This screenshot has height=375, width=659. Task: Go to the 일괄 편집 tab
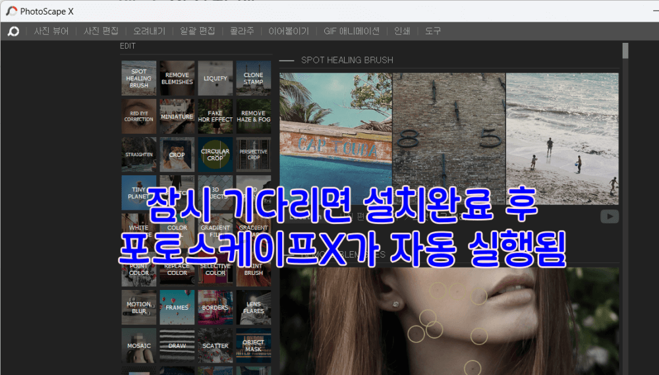click(x=198, y=31)
